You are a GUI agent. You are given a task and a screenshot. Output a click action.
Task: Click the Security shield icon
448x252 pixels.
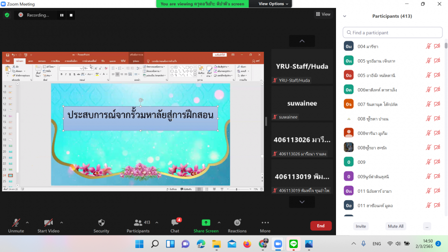tap(101, 223)
